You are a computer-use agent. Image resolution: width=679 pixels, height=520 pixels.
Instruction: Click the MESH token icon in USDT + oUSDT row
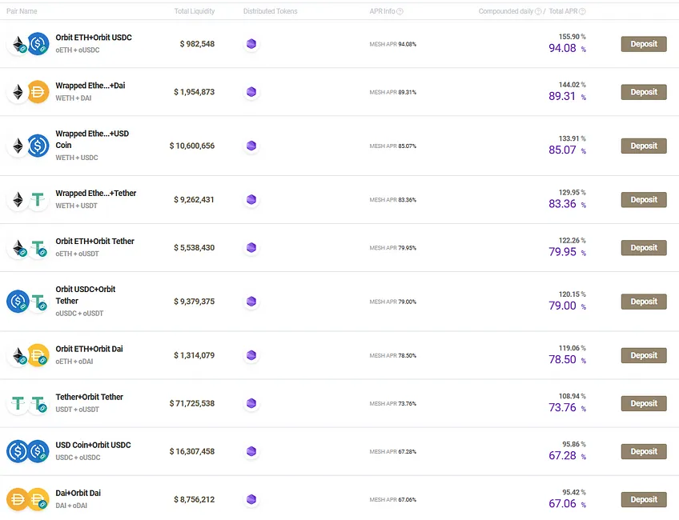coord(251,403)
